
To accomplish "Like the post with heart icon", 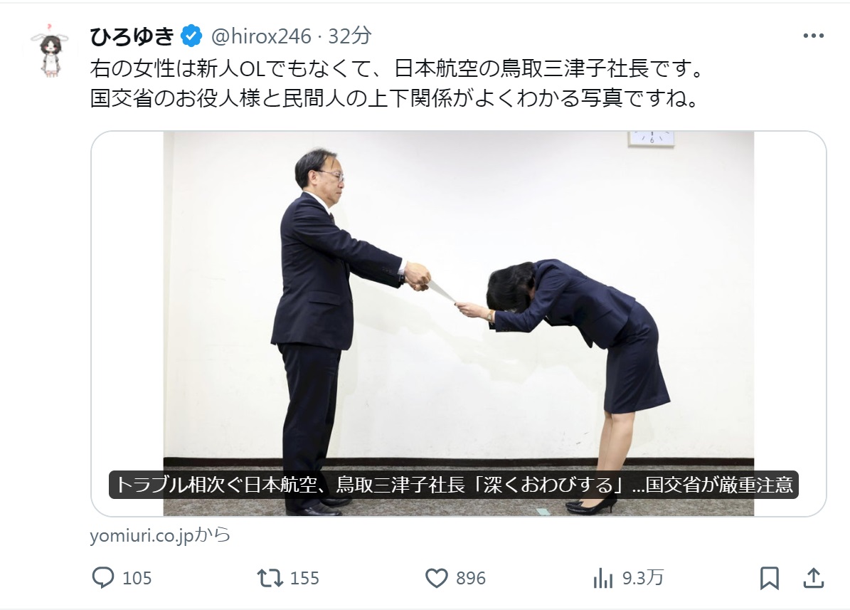I will point(437,578).
